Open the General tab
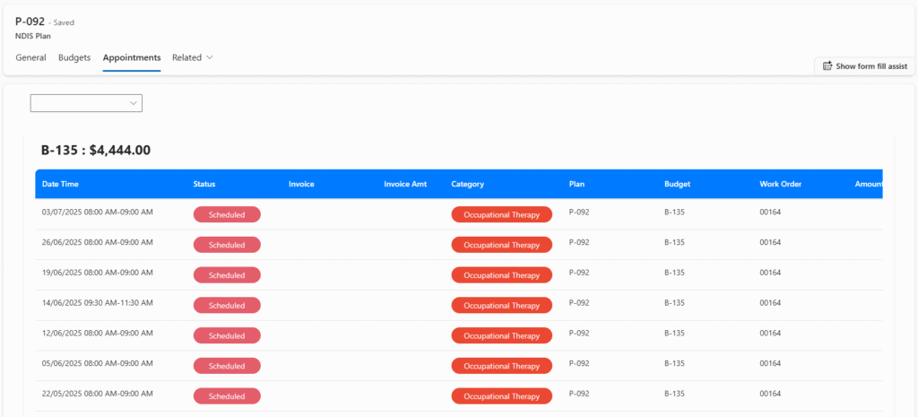Image resolution: width=918 pixels, height=417 pixels. 30,57
